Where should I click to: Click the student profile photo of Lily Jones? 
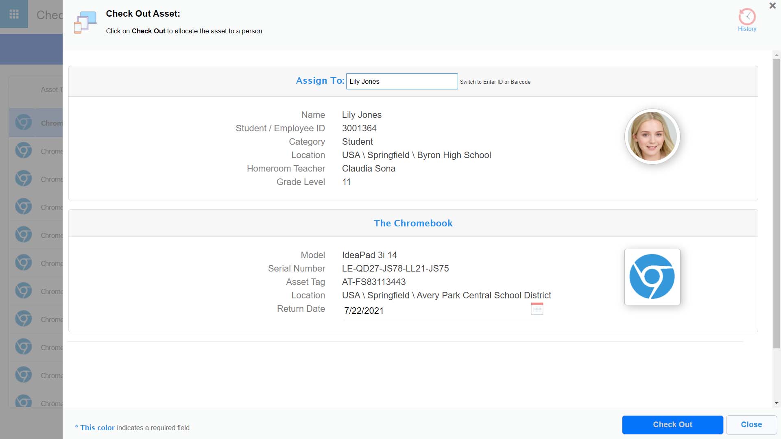click(x=652, y=137)
